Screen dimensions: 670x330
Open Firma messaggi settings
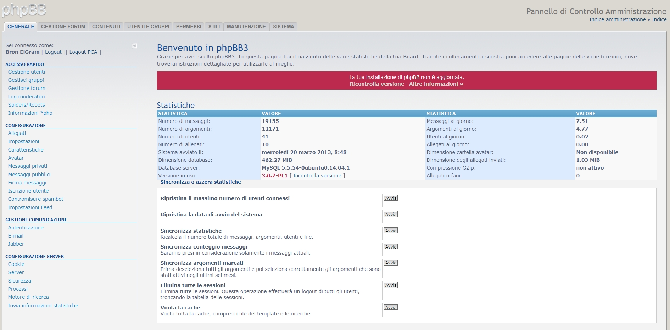tap(27, 183)
